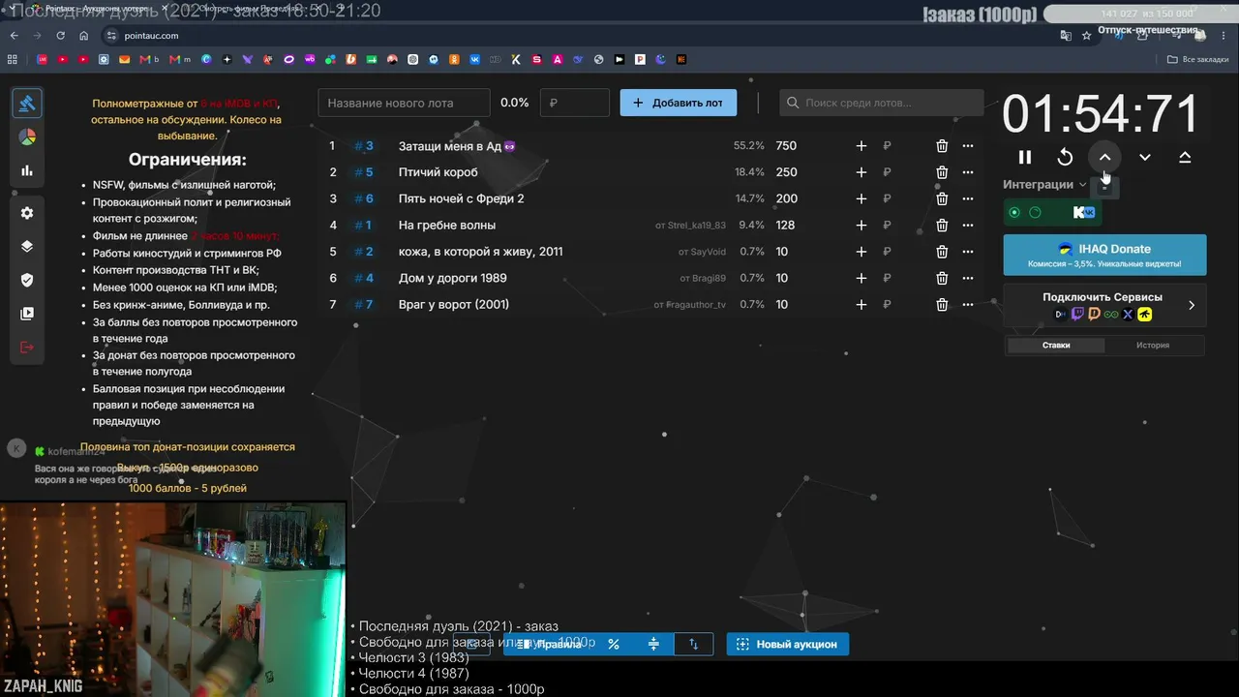This screenshot has width=1239, height=697.
Task: Focus the Название нового лота field
Action: pos(405,103)
